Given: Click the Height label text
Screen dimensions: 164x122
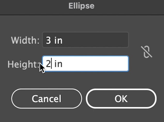Looking at the screenshot, I should point(24,64).
